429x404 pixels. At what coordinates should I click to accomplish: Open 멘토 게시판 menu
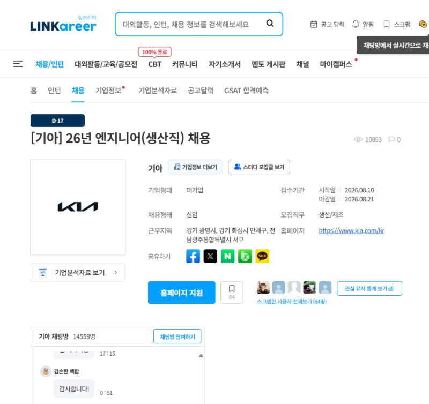tap(269, 64)
